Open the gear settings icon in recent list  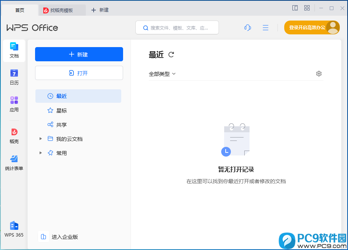319,74
